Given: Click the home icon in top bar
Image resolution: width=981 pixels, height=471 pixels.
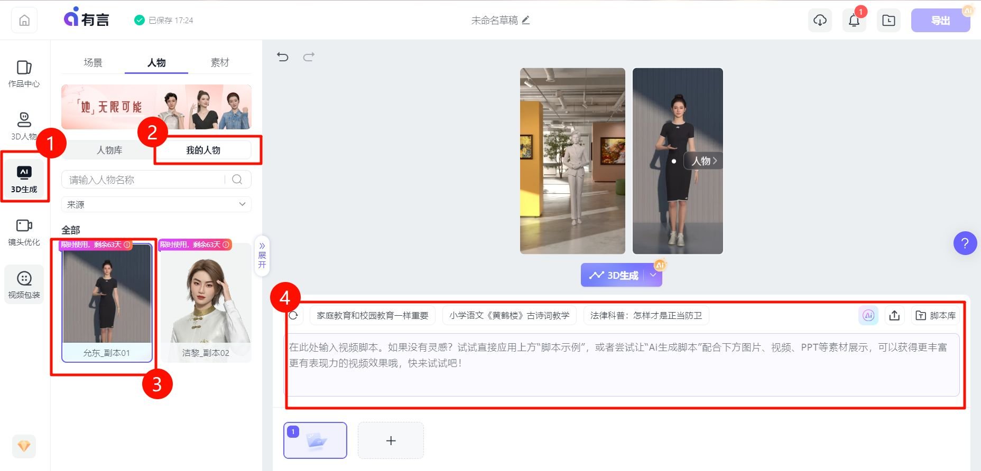Looking at the screenshot, I should pyautogui.click(x=24, y=21).
